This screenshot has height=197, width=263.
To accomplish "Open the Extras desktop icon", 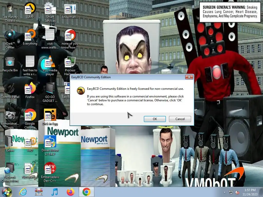I will [x=10, y=144].
